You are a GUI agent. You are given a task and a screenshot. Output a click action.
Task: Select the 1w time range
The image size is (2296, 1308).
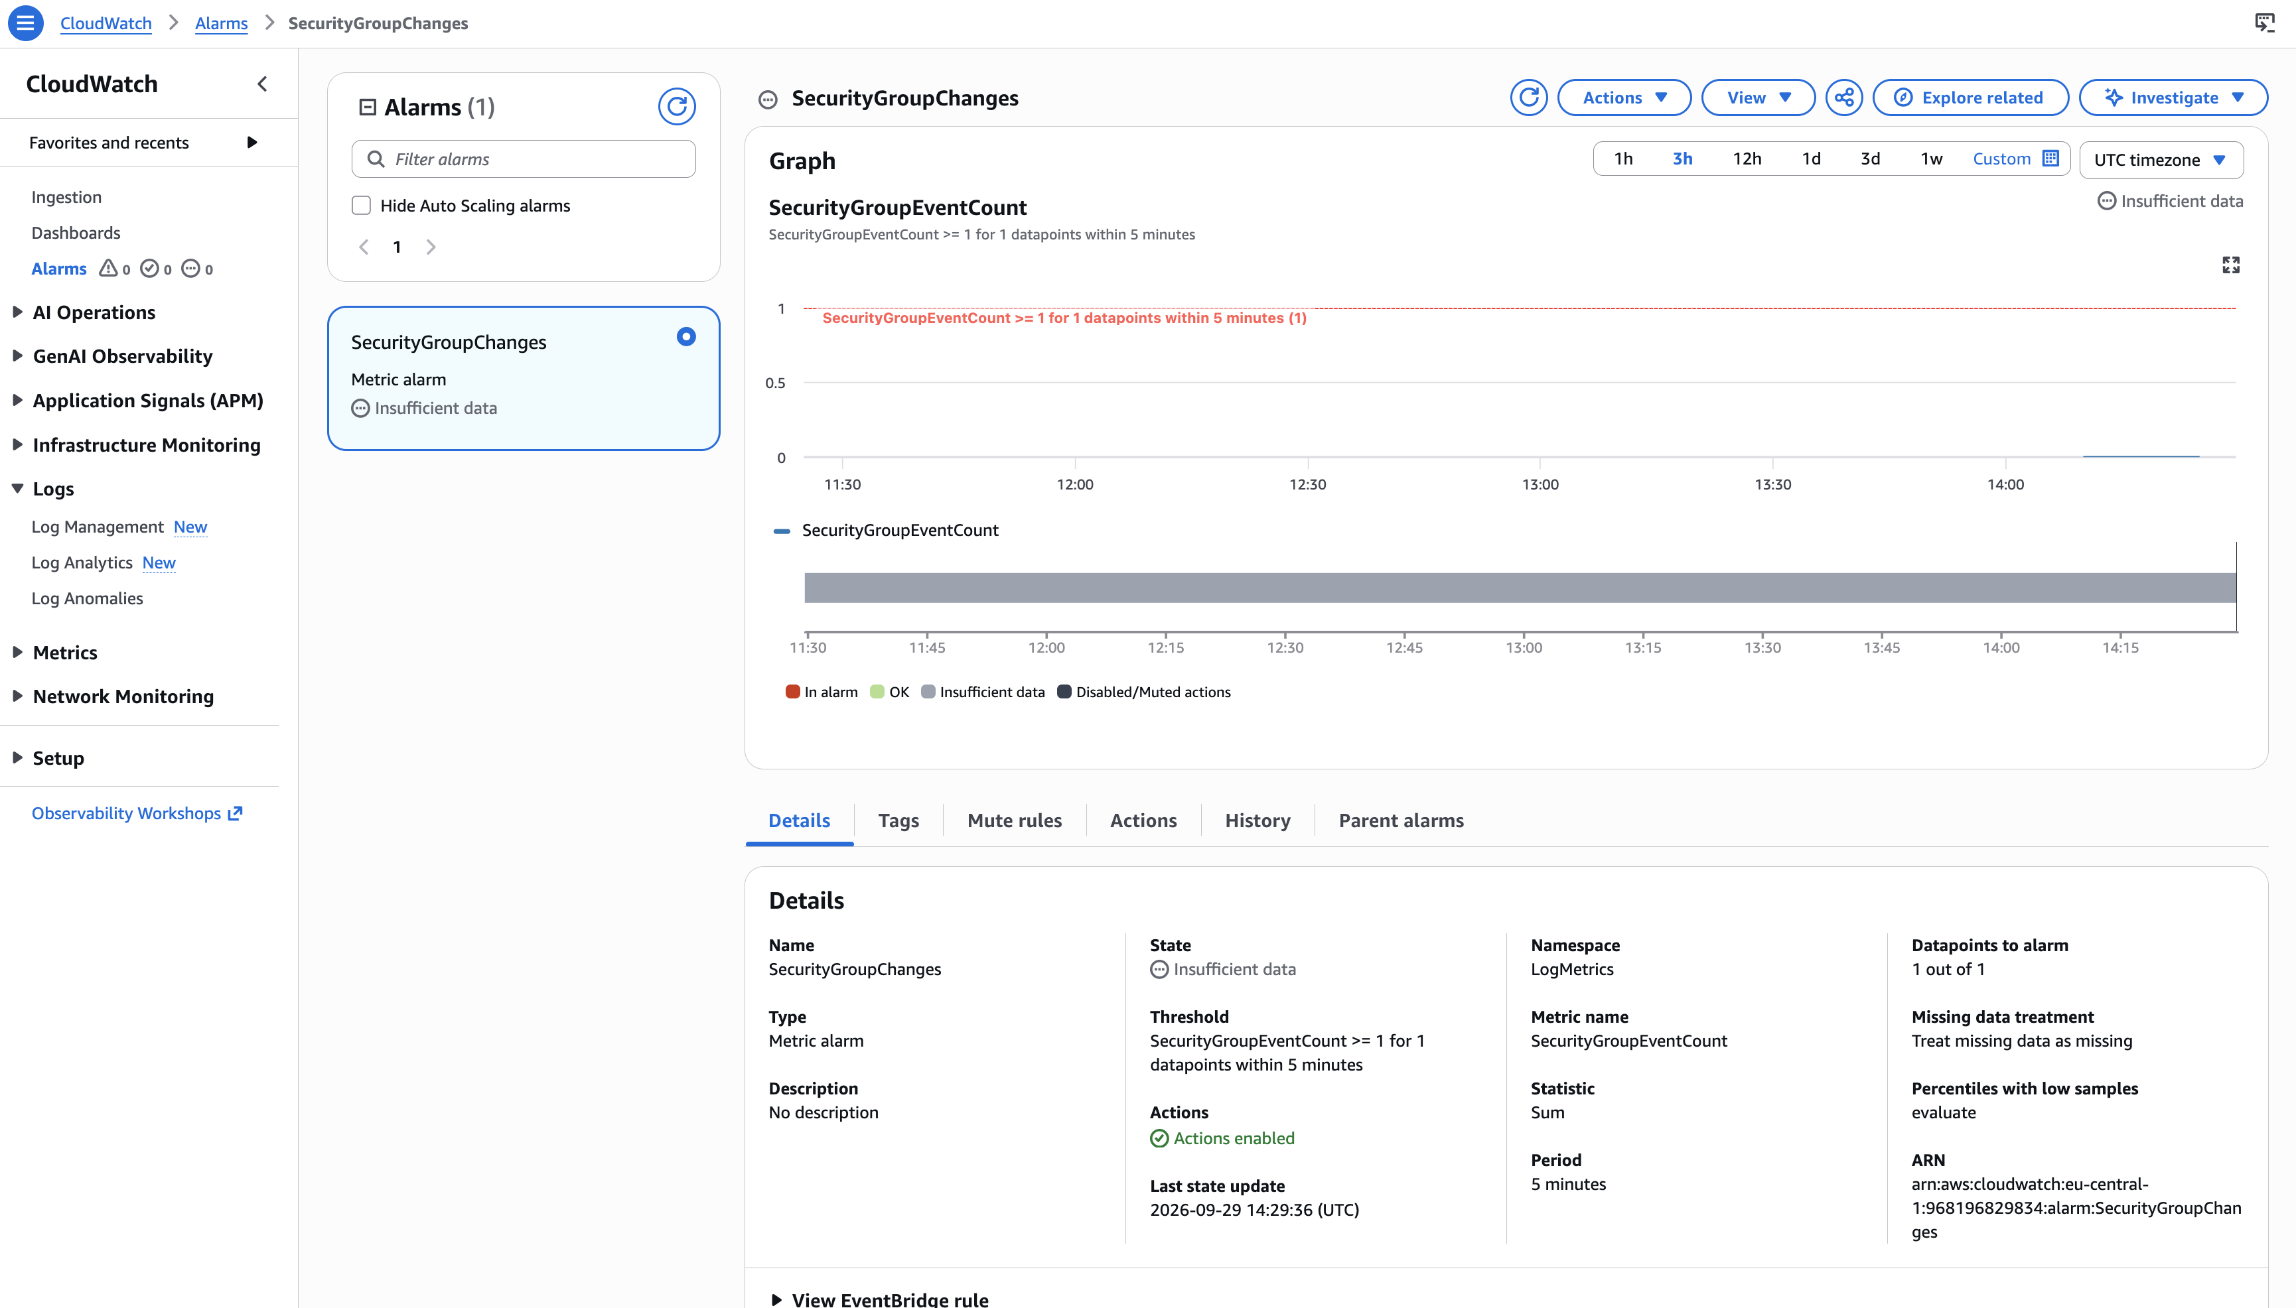[1931, 158]
